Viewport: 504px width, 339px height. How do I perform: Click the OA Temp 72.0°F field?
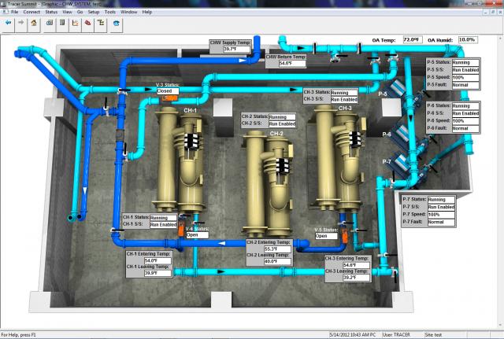click(x=411, y=39)
